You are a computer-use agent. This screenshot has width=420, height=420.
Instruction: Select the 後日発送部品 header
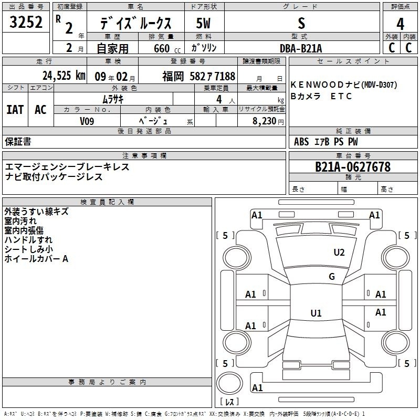pyautogui.click(x=144, y=131)
